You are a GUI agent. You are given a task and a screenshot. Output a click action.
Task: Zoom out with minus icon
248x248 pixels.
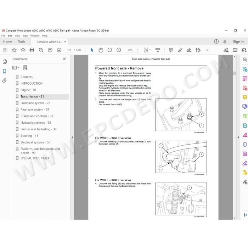click(x=110, y=50)
